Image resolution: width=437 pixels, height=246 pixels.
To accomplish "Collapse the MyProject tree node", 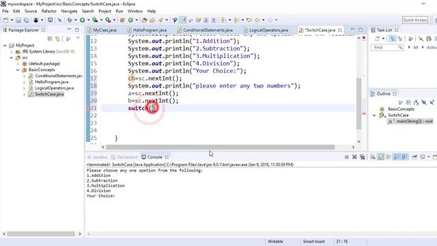I will 5,45.
